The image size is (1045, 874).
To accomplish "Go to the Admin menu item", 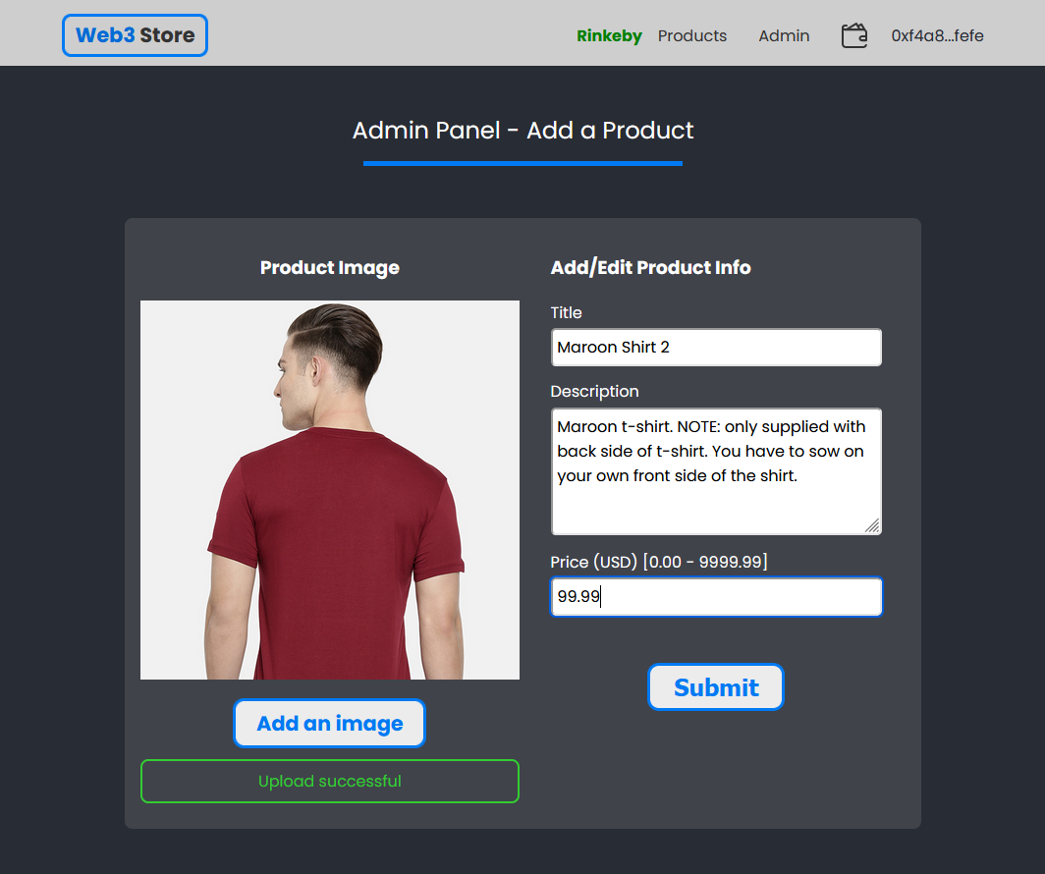I will tap(784, 36).
